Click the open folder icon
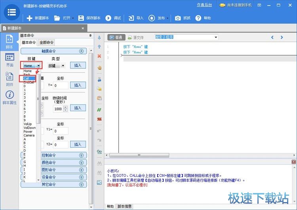The height and width of the screenshot is (210, 297). point(57,18)
